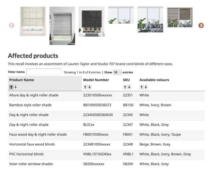Click SKU 22348
The width and height of the screenshot is (217, 169).
(x=128, y=144)
